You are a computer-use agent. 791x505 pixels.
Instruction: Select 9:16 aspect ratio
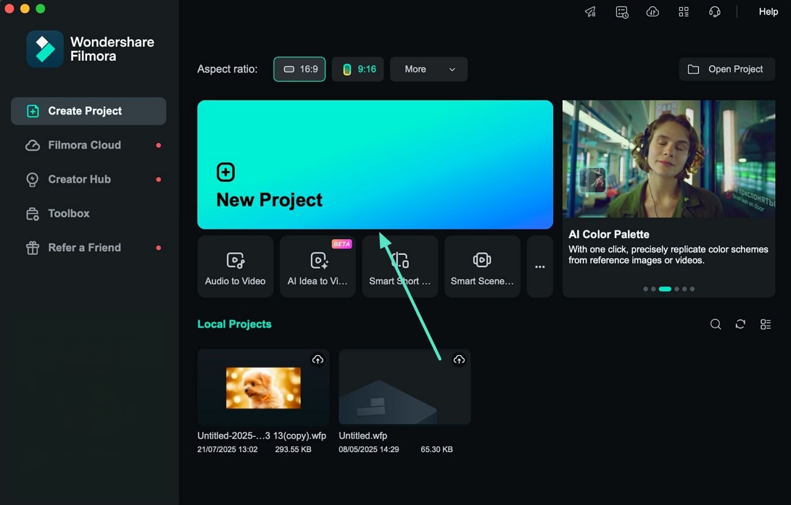coord(358,69)
